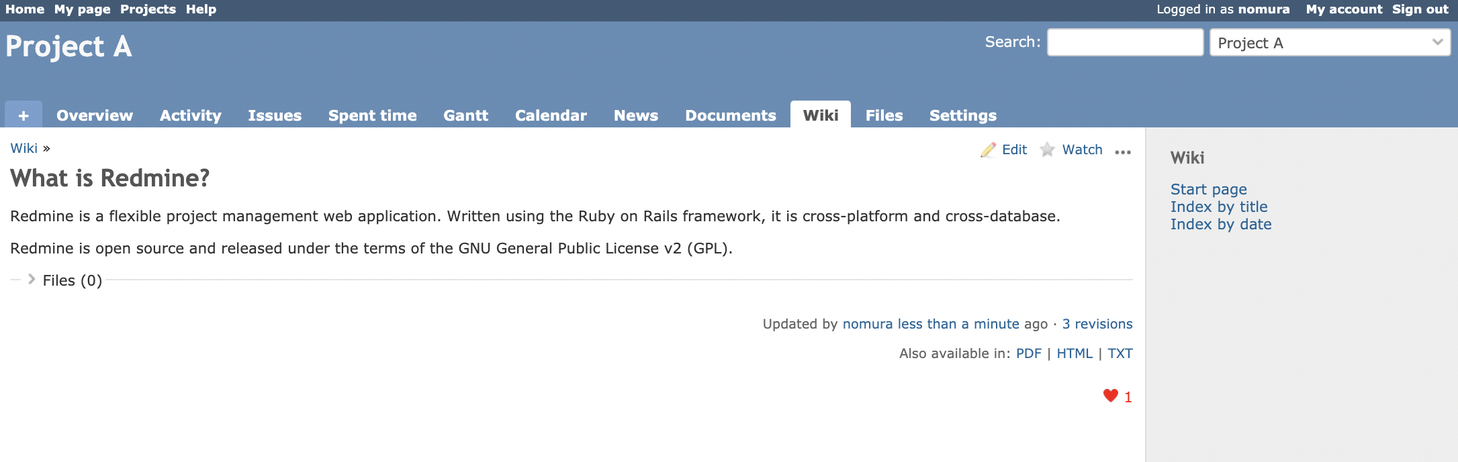Open the Project A jump dropdown
Image resolution: width=1458 pixels, height=462 pixels.
coord(1330,42)
